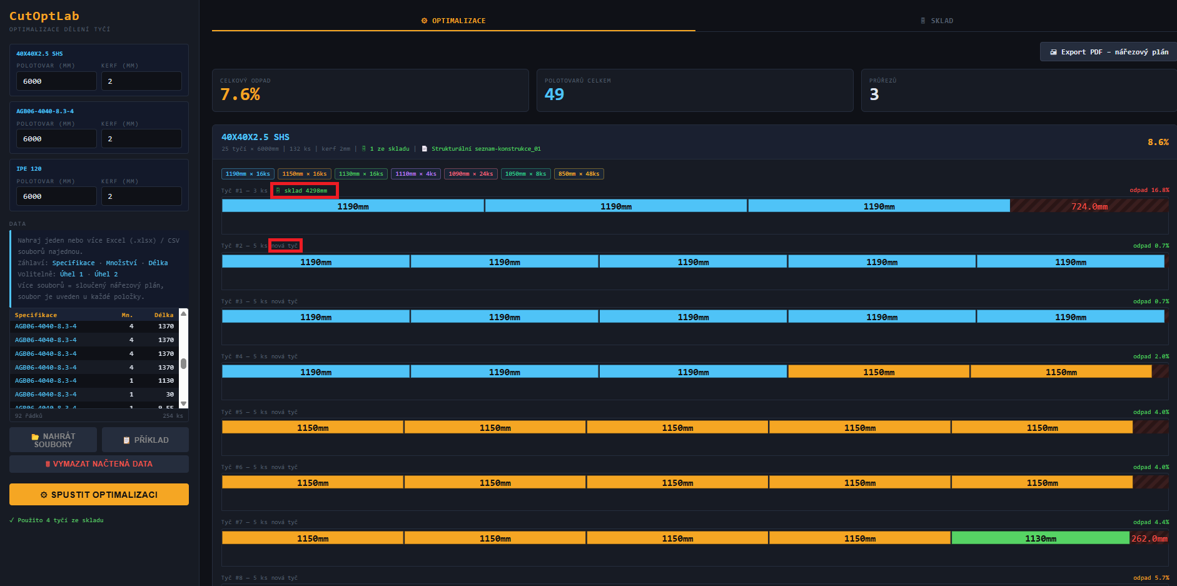Edit Polotovar length for 40X40X2.5 SHS
The image size is (1177, 586).
pyautogui.click(x=56, y=81)
